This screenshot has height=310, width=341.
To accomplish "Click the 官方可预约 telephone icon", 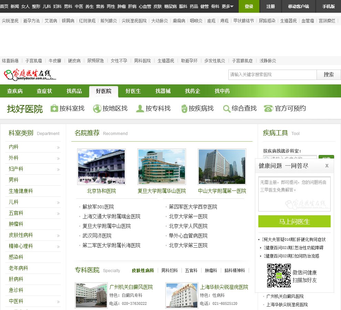I will [268, 108].
